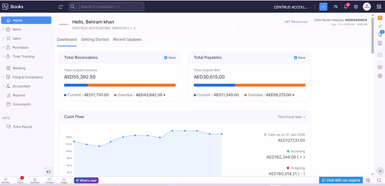The image size is (385, 186).
Task: Switch to the Getting Started tab
Action: point(95,39)
